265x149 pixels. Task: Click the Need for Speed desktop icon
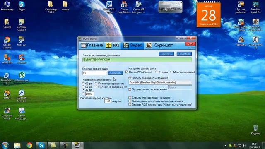coord(255,7)
